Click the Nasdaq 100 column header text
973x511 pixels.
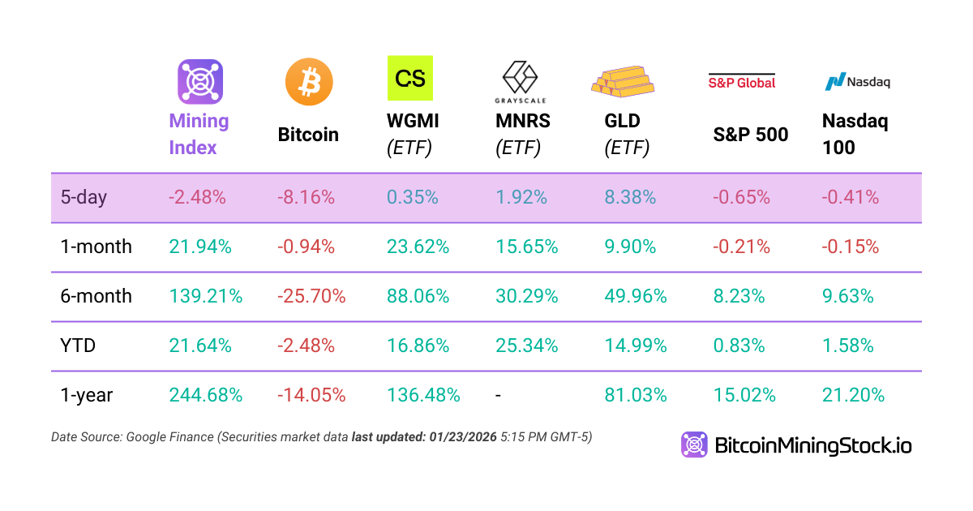(x=855, y=134)
